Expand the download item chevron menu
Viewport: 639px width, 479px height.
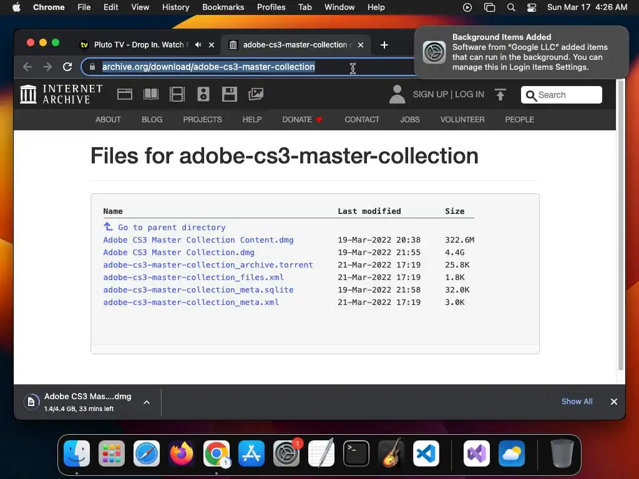(147, 402)
